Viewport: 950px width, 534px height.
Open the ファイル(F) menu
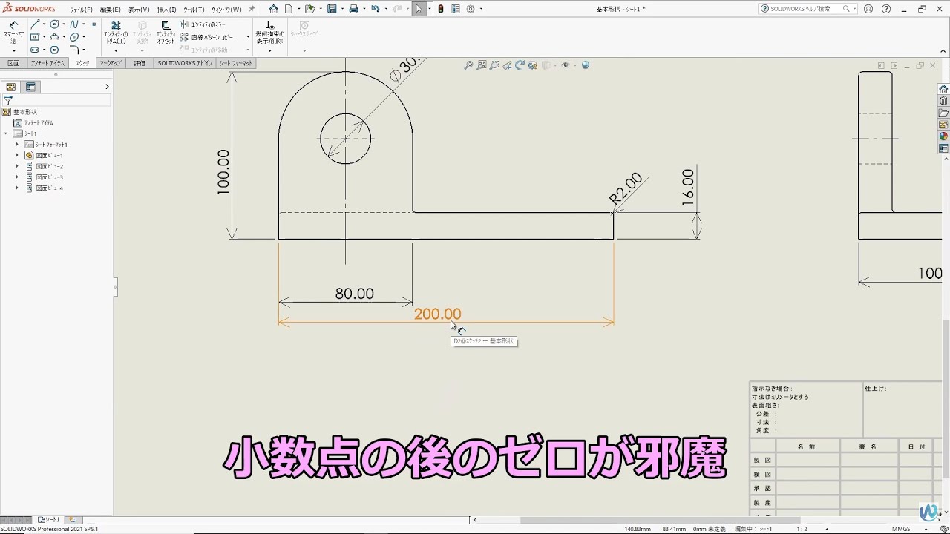pyautogui.click(x=82, y=10)
